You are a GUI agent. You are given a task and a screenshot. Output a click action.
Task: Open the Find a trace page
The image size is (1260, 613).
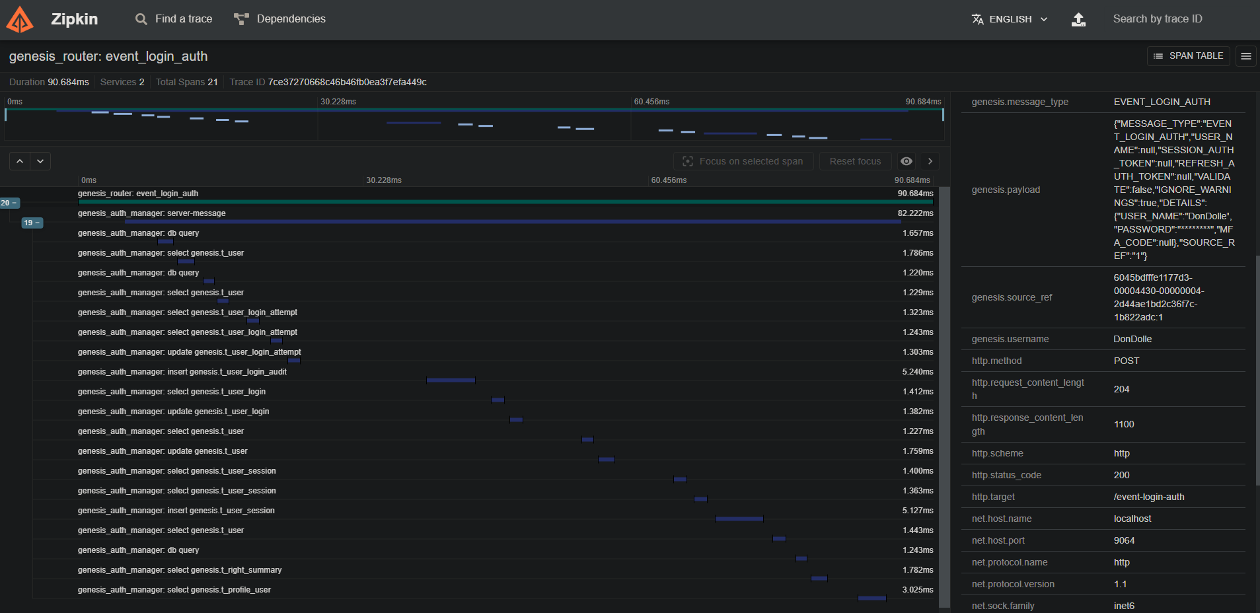tap(174, 19)
